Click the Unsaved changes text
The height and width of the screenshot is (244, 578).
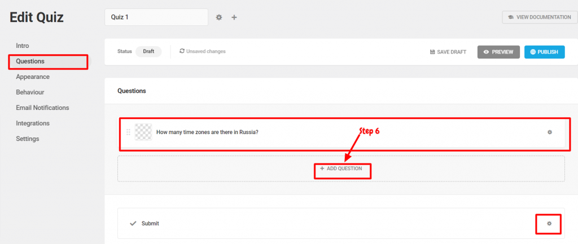(206, 51)
